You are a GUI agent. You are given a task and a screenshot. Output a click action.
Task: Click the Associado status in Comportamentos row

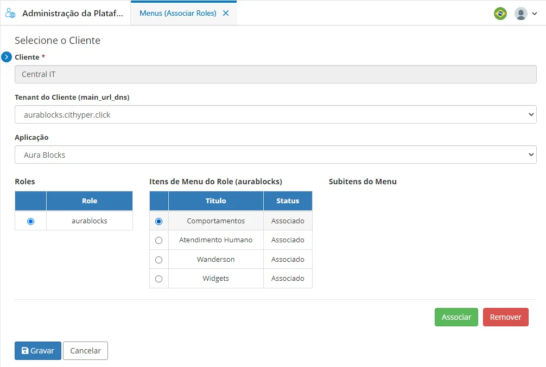pyautogui.click(x=288, y=221)
